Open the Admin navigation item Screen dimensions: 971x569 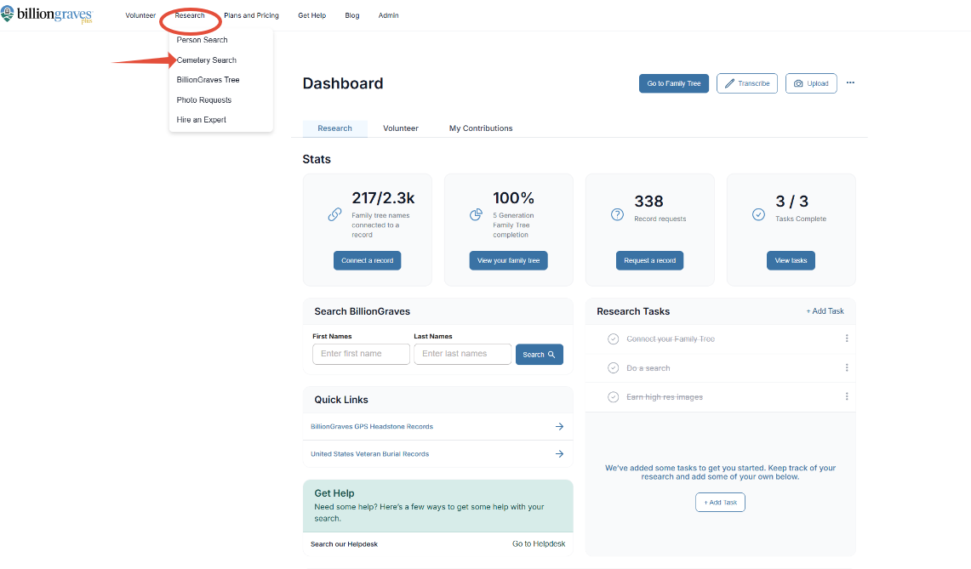point(388,15)
